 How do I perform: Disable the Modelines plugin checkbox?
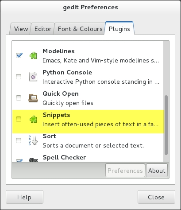(x=19, y=55)
